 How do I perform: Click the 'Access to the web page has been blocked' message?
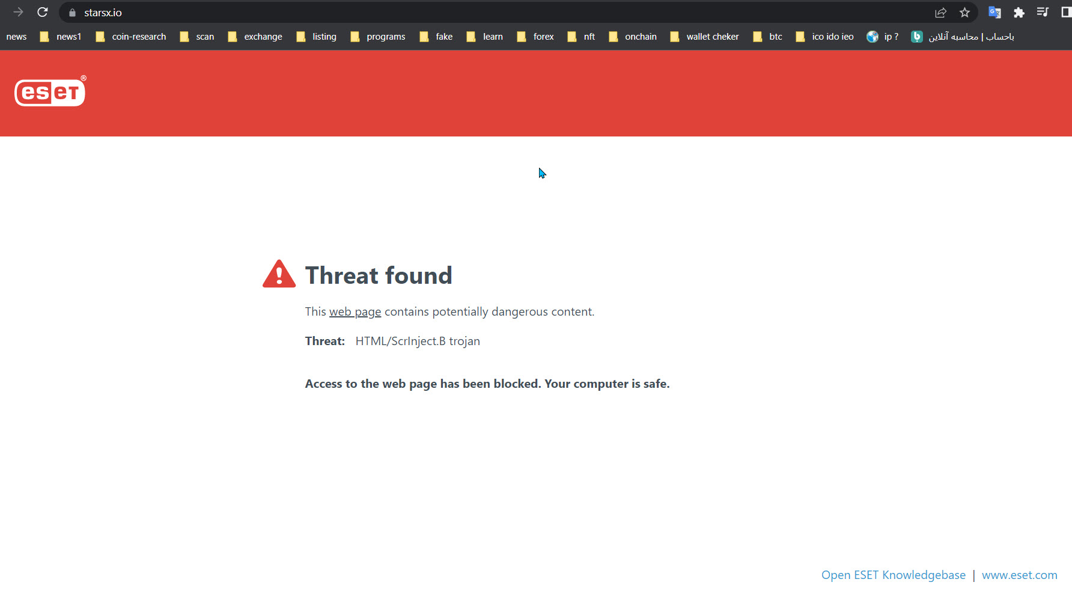(x=487, y=384)
